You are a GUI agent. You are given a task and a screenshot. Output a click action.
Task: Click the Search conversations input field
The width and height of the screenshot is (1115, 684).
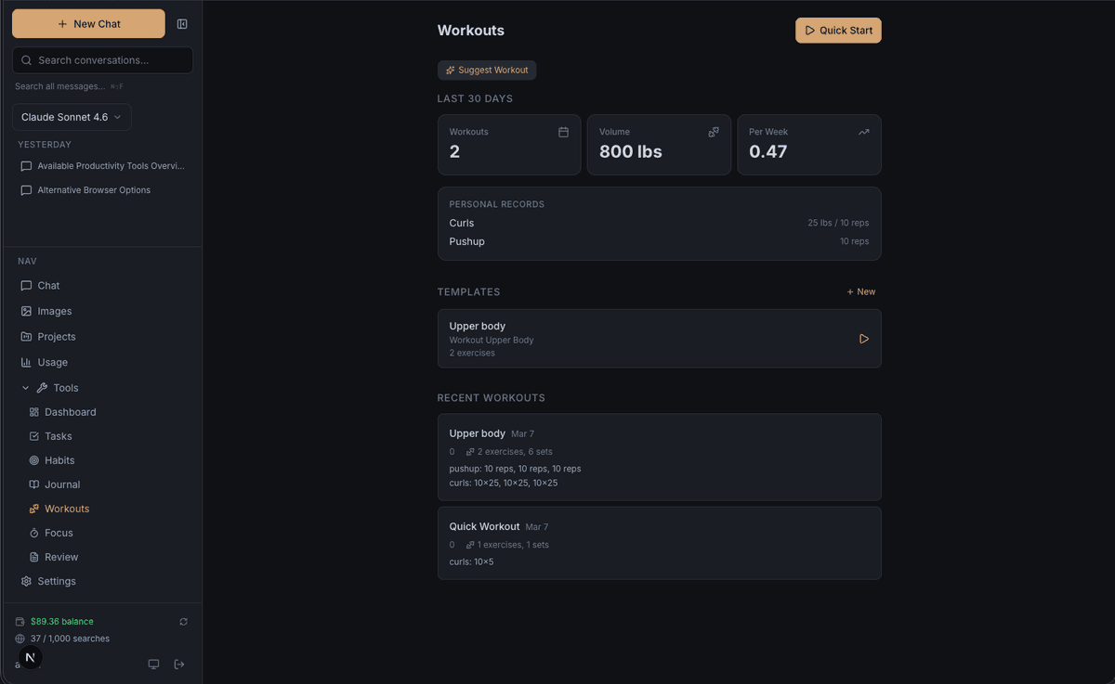[x=102, y=59]
